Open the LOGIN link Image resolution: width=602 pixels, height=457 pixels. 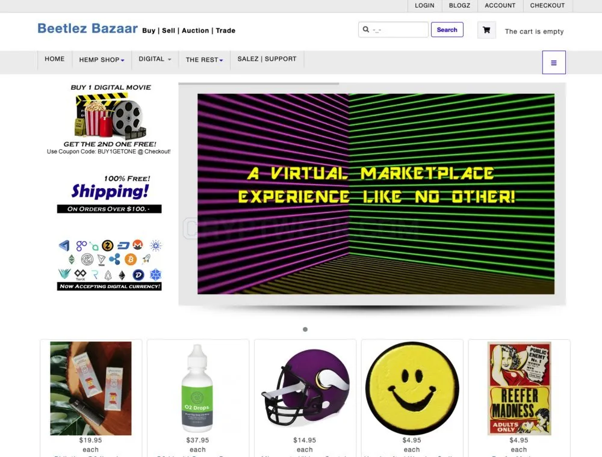pyautogui.click(x=424, y=5)
